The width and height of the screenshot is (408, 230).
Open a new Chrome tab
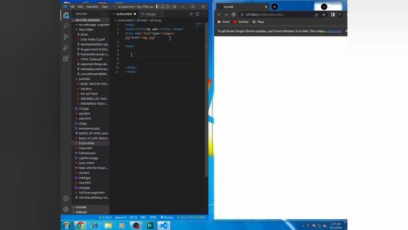click(x=275, y=7)
